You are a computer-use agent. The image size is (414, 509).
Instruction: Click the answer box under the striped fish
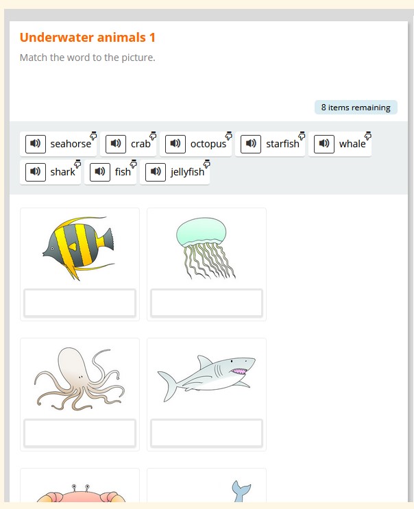tap(80, 303)
